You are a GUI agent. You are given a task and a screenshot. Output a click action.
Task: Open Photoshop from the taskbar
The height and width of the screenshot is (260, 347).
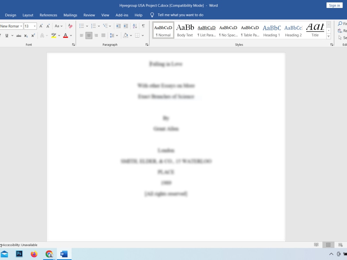(19, 254)
